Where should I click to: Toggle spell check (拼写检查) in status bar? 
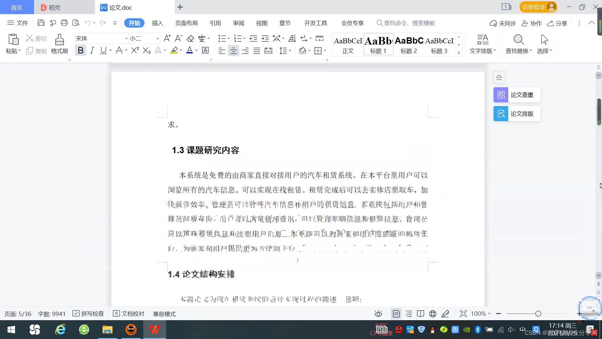[x=88, y=314]
